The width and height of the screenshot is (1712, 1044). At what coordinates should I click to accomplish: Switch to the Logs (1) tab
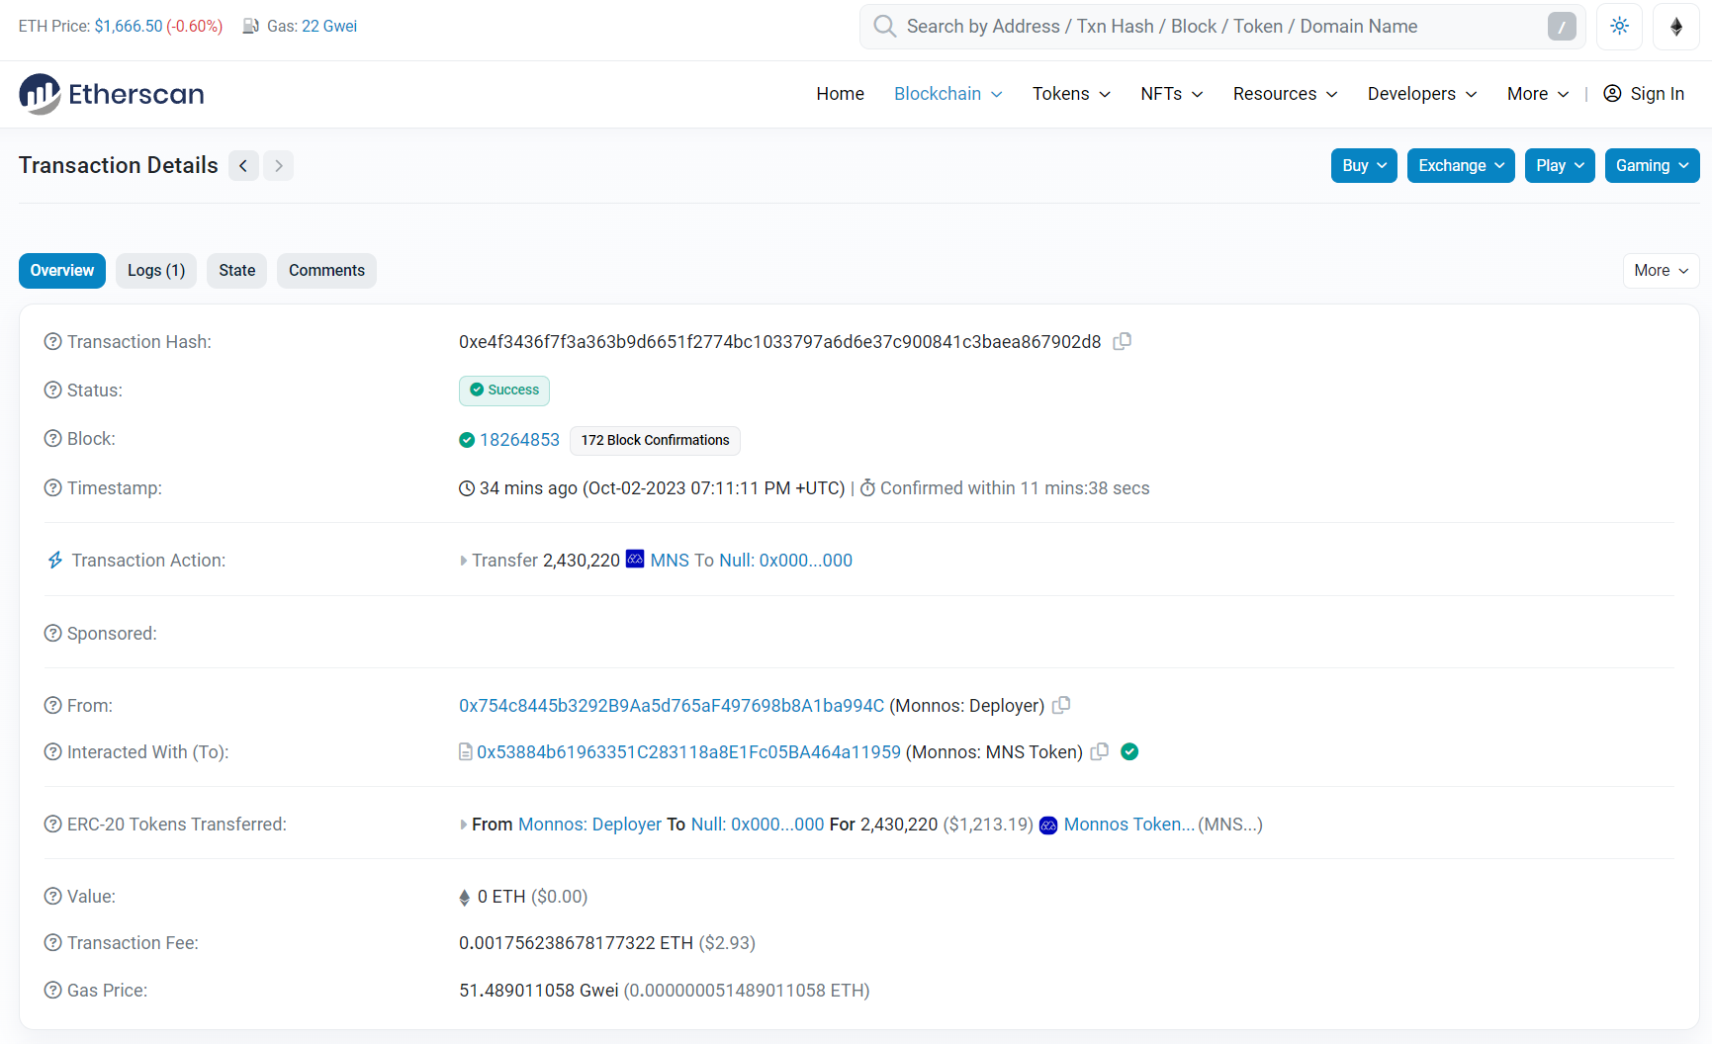(156, 271)
